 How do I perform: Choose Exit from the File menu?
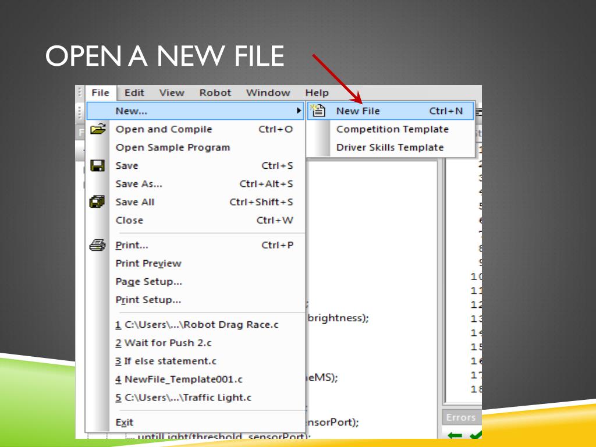[196, 423]
